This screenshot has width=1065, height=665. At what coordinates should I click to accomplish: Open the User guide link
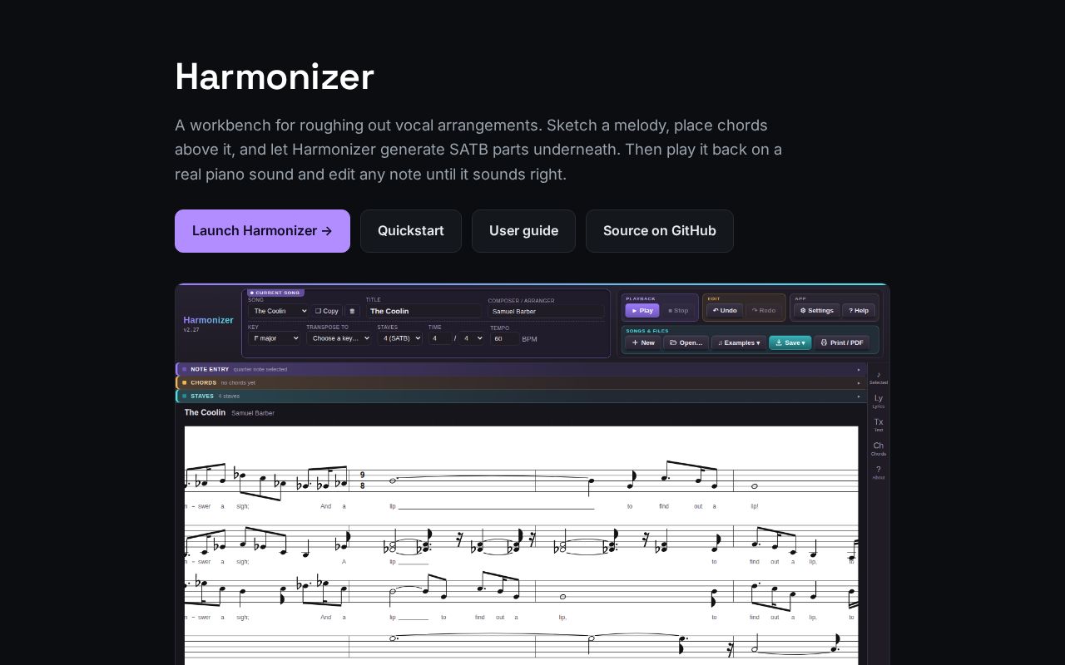coord(523,231)
